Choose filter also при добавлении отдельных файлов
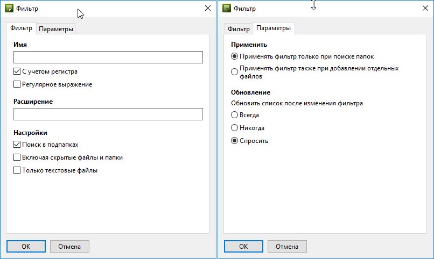 click(234, 72)
